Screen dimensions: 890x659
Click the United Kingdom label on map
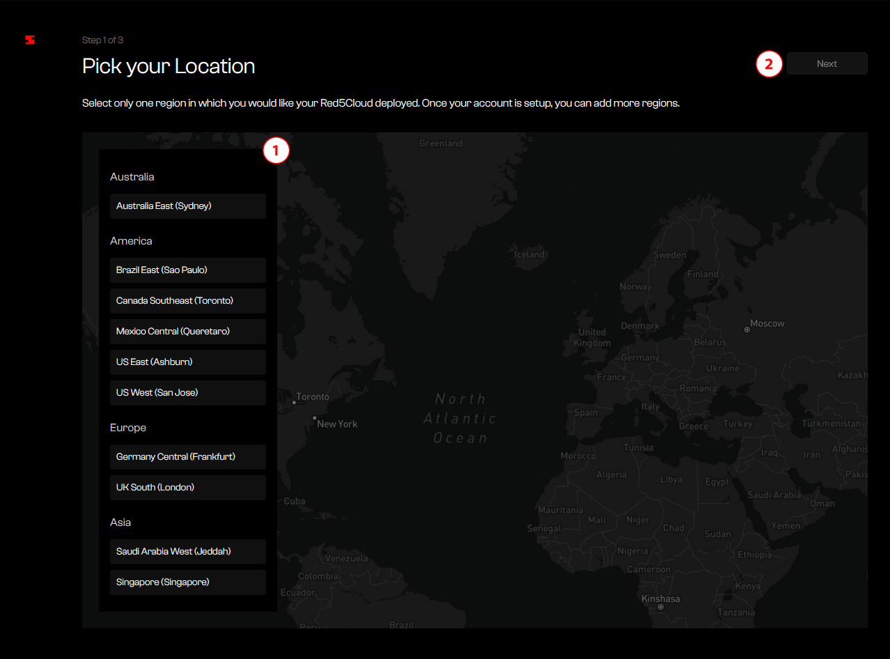tap(593, 337)
